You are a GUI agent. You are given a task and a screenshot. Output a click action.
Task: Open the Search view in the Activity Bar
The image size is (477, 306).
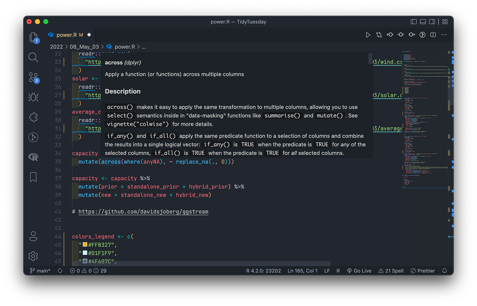33,57
